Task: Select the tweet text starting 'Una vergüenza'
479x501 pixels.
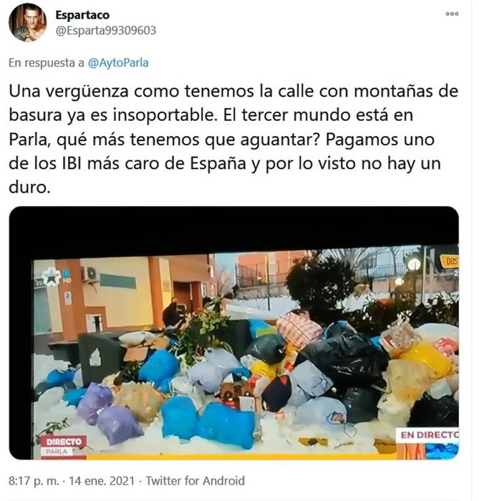Action: [x=233, y=139]
